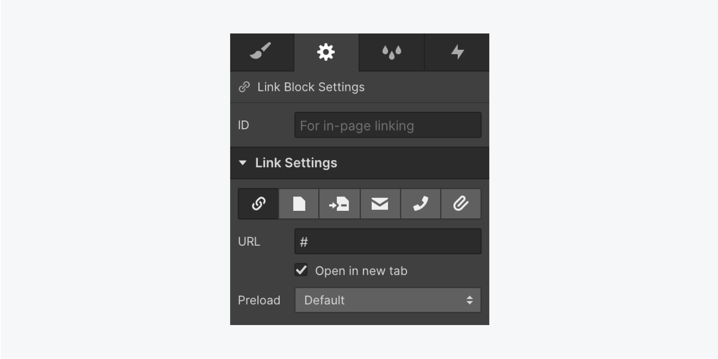Switch to the Interactions lightning tab
The height and width of the screenshot is (359, 718).
pos(457,52)
